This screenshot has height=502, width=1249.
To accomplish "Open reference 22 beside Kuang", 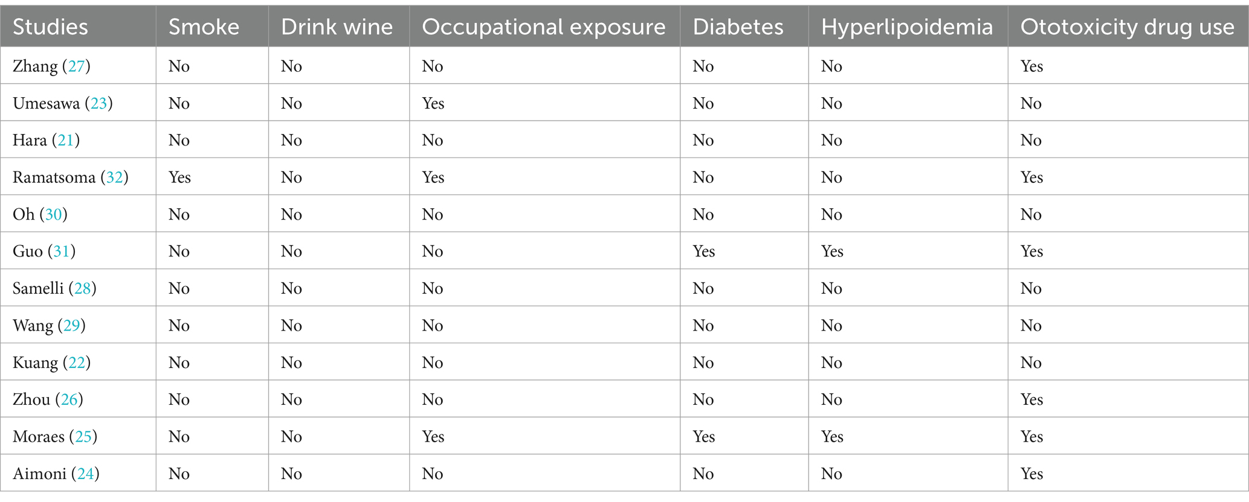I will pos(77,363).
